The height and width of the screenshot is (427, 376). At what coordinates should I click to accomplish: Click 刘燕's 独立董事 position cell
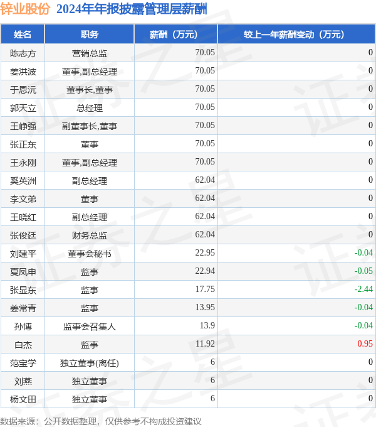point(90,382)
